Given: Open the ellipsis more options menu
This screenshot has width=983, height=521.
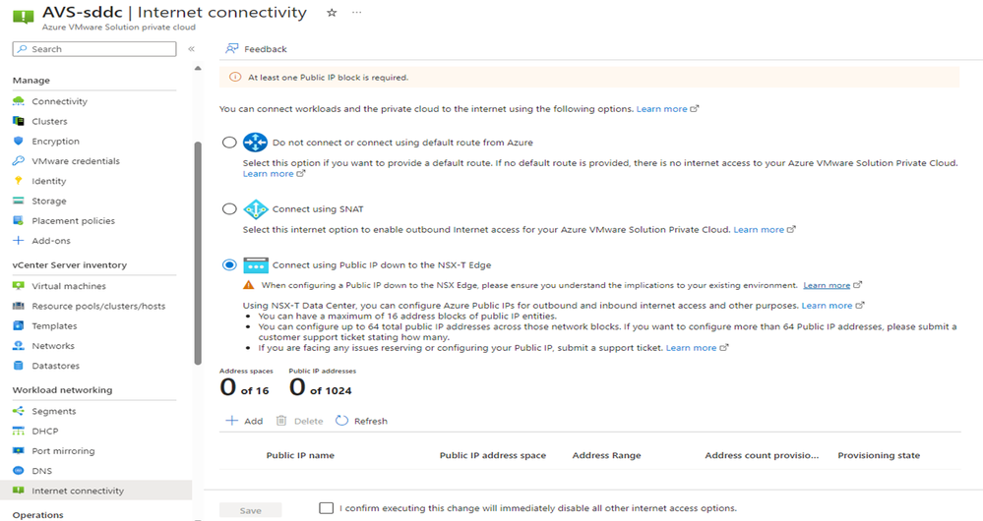Looking at the screenshot, I should pos(357,13).
